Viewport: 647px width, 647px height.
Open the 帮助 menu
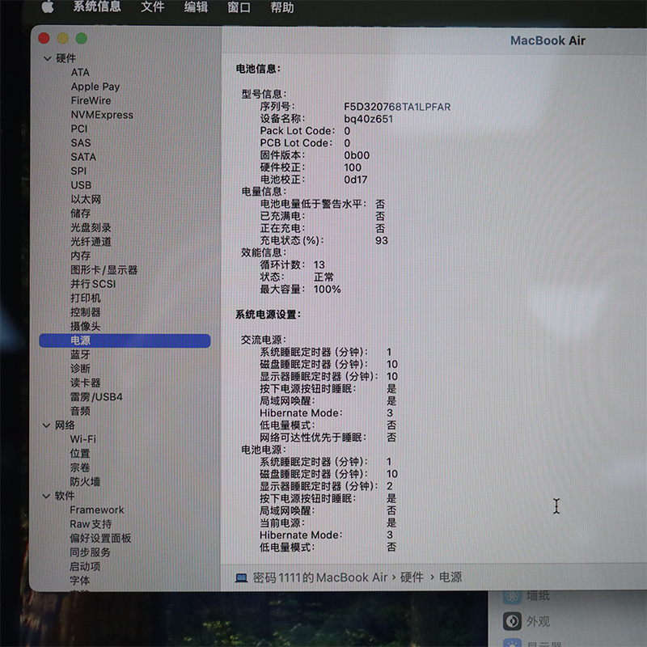282,7
